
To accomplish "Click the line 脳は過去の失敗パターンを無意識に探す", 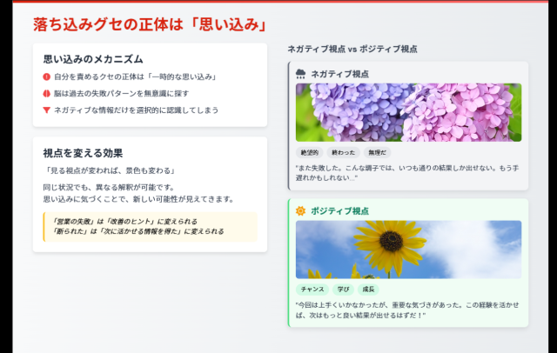I will (122, 93).
